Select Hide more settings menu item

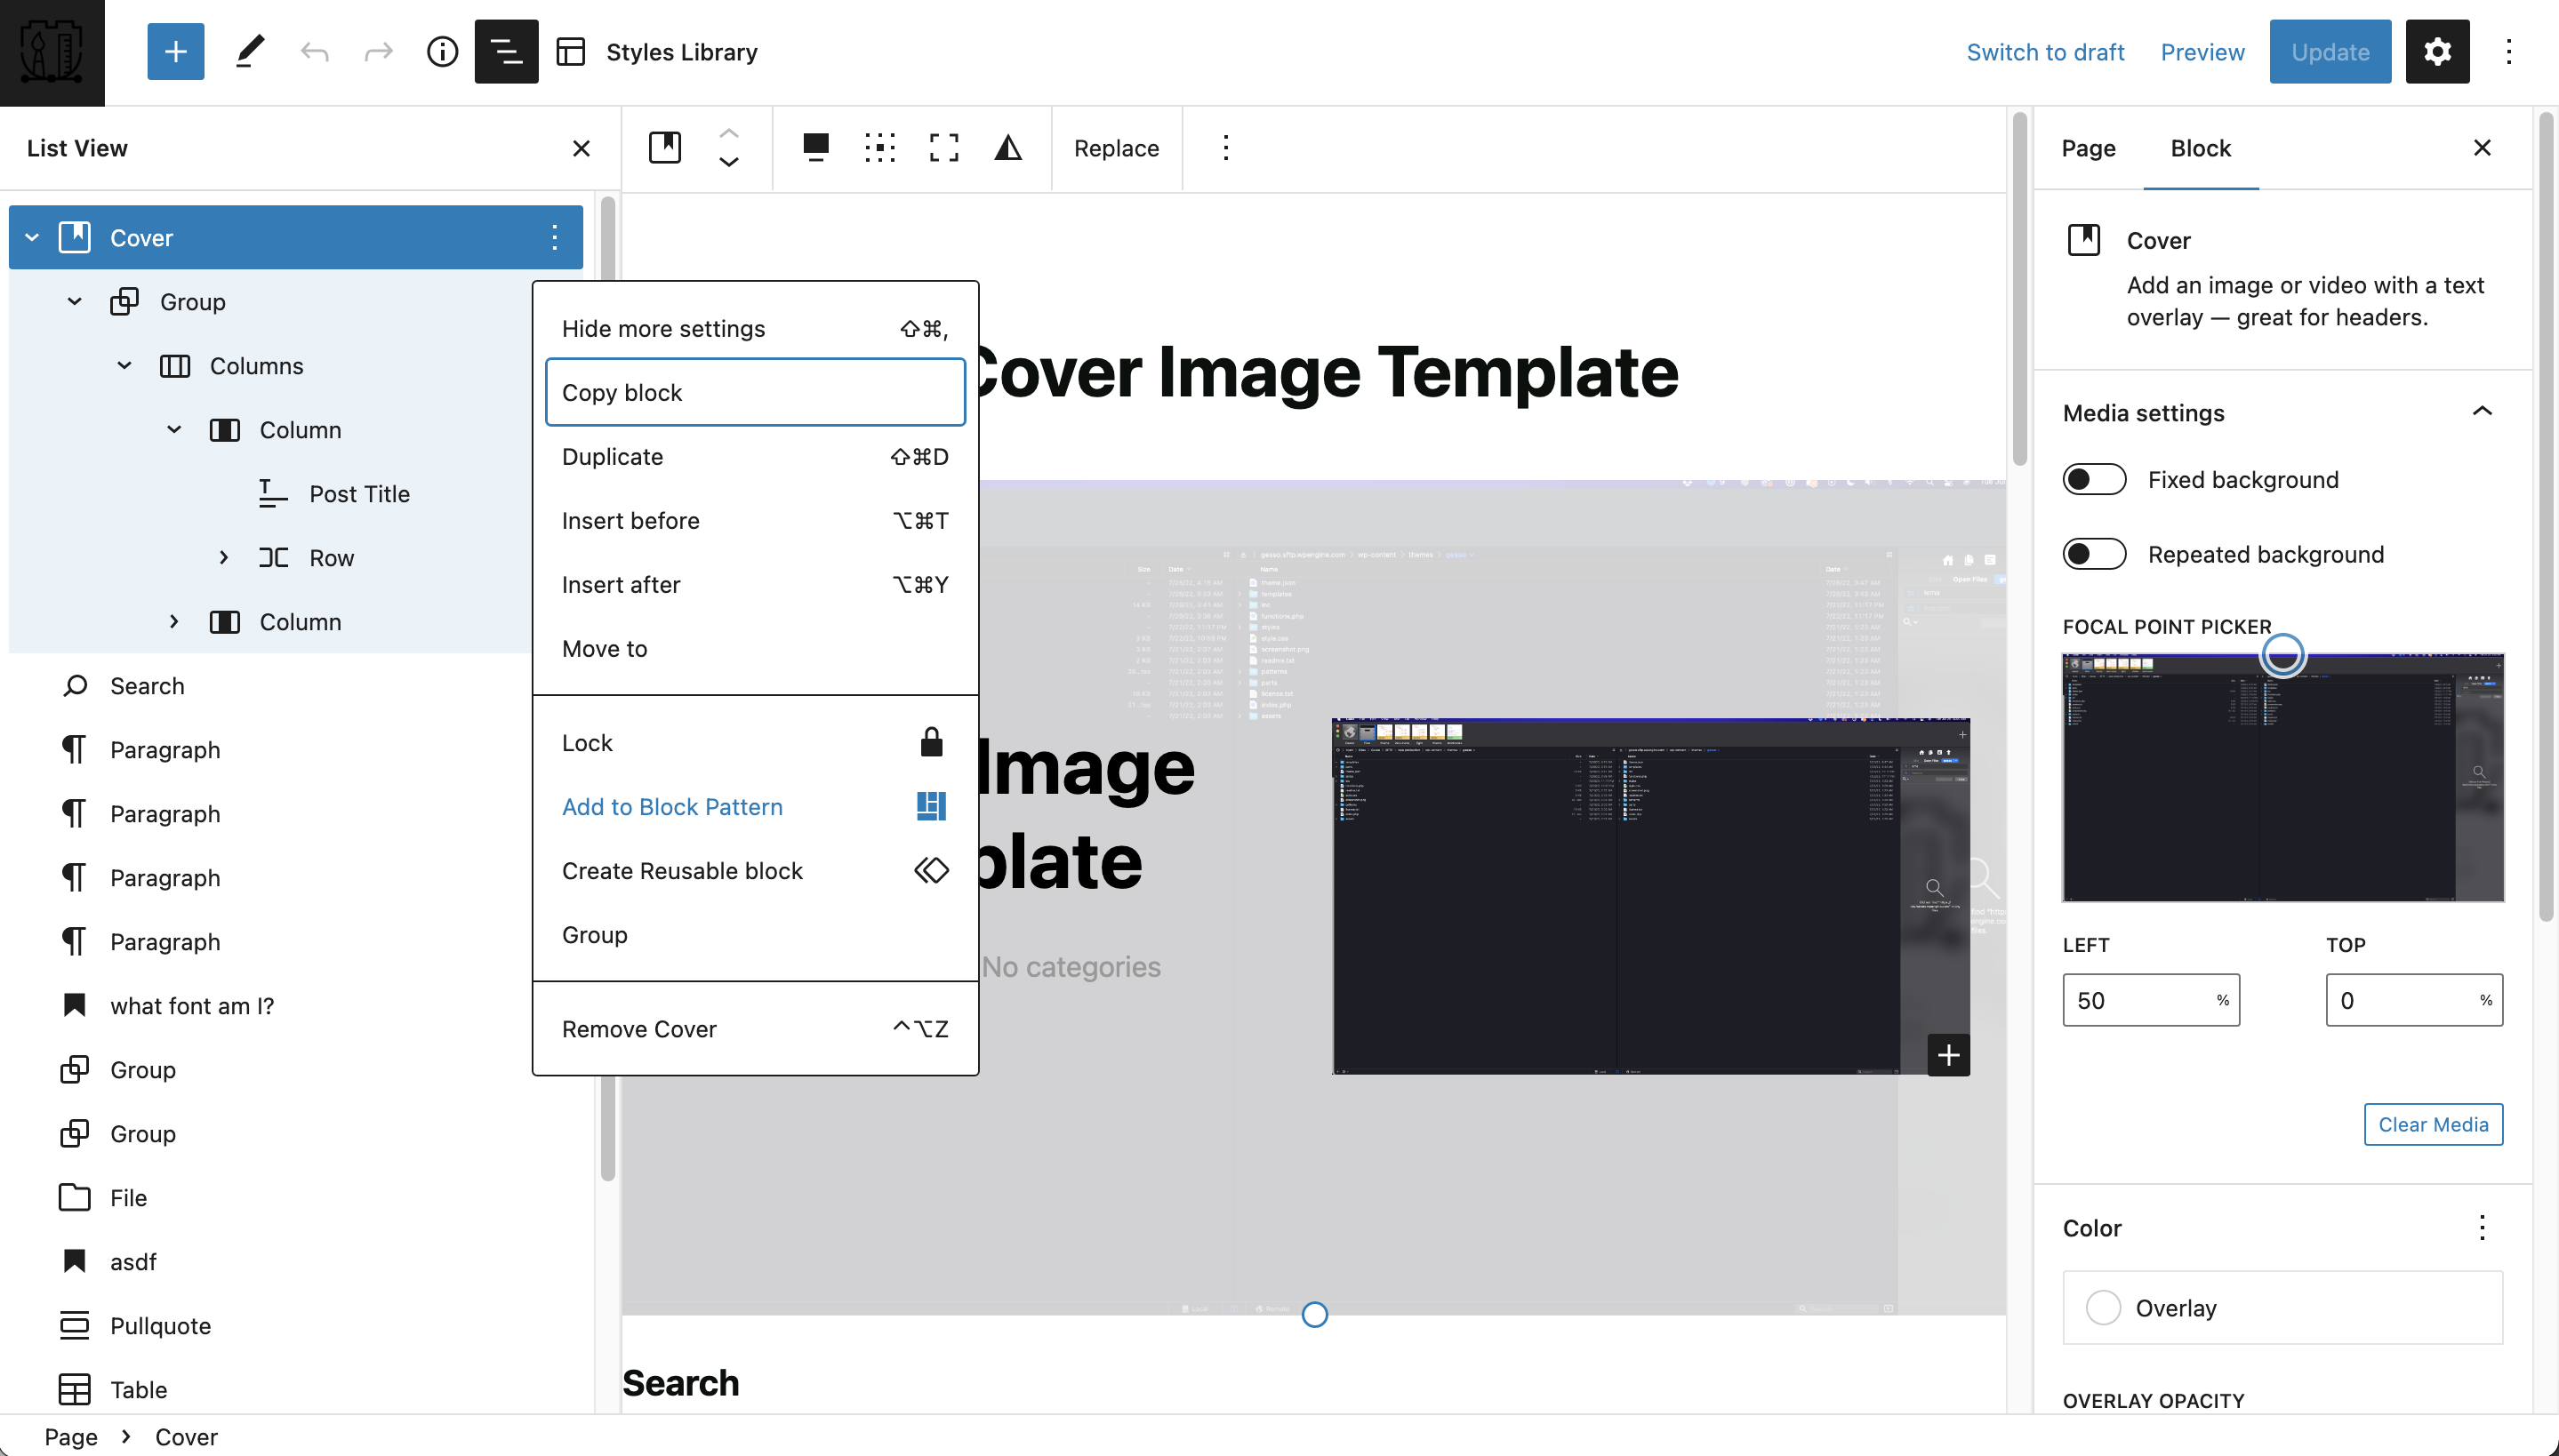click(x=755, y=328)
